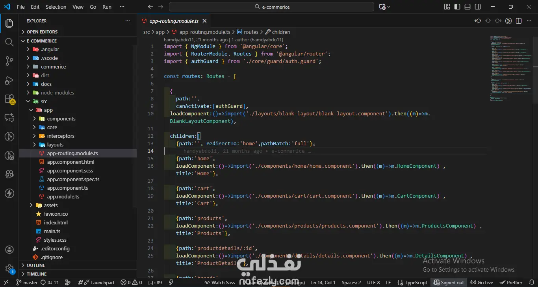Collapse the E-COMMERICE project root
The height and width of the screenshot is (287, 538).
78,41
